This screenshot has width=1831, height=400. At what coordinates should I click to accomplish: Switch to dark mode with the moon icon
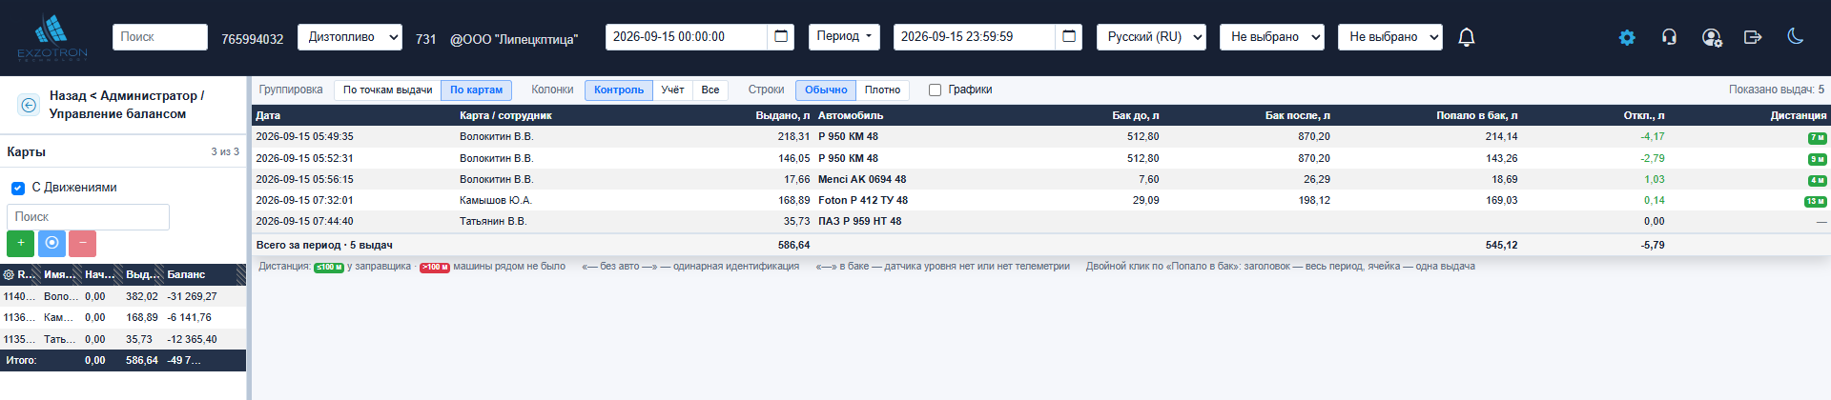[x=1795, y=36]
